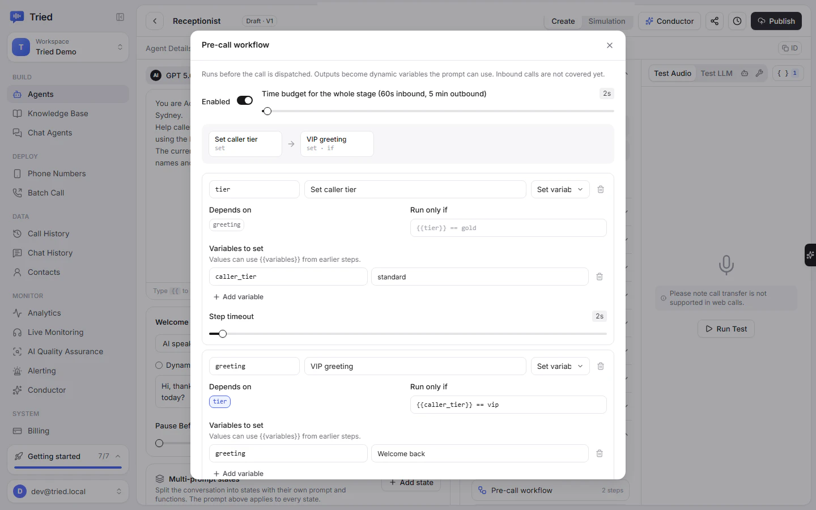Click the robot icon beside Test LLM

point(745,73)
